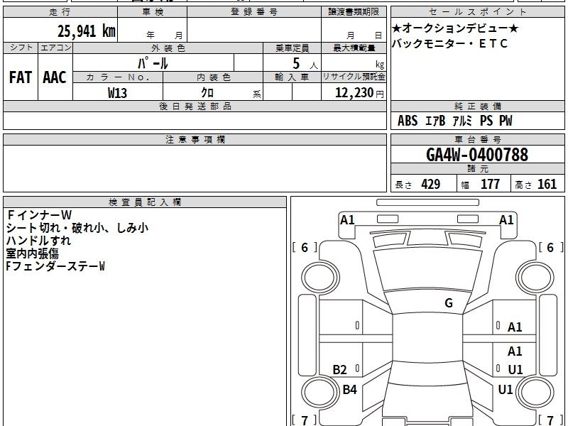The height and width of the screenshot is (426, 568).
Task: Select the バックモニター・ETC line
Action: click(x=449, y=43)
